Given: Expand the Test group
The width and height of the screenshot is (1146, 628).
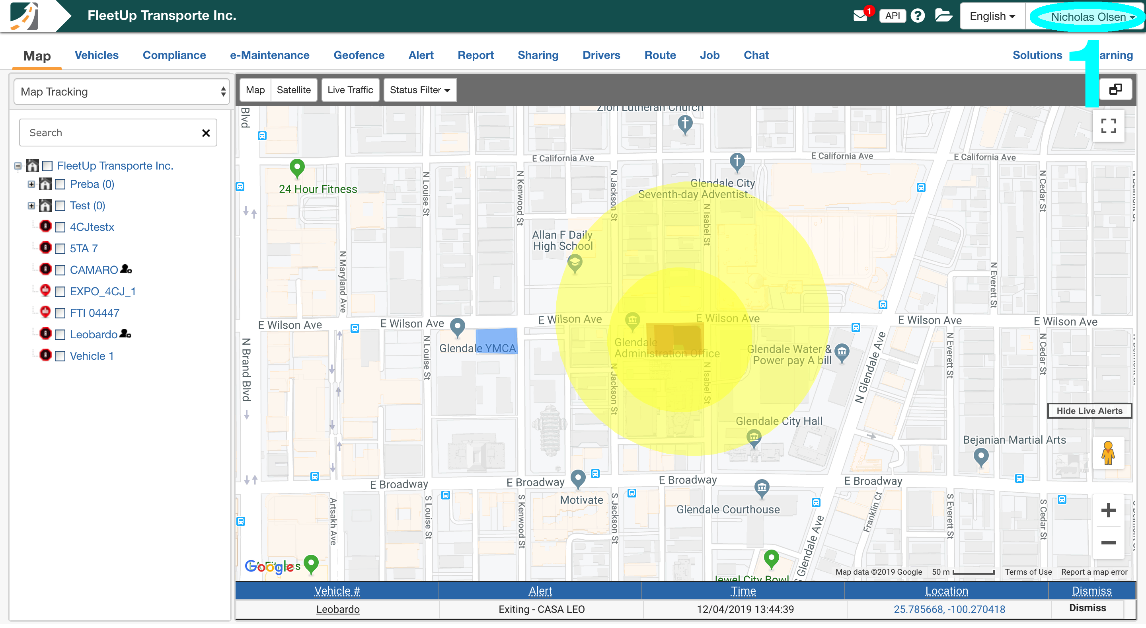Looking at the screenshot, I should (31, 206).
